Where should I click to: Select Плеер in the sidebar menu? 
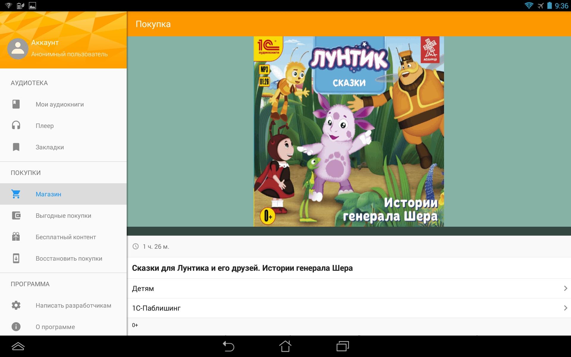click(x=45, y=126)
